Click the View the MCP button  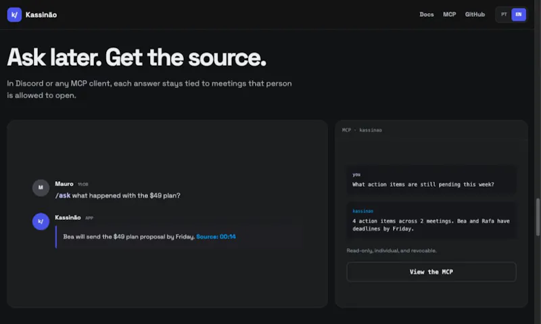point(431,272)
